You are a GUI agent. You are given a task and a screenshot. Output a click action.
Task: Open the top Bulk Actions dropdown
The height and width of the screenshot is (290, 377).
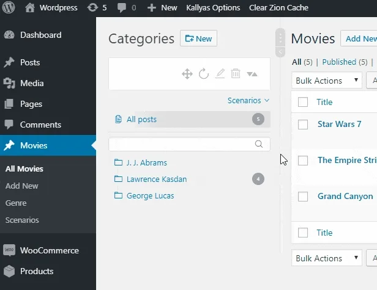pos(327,81)
